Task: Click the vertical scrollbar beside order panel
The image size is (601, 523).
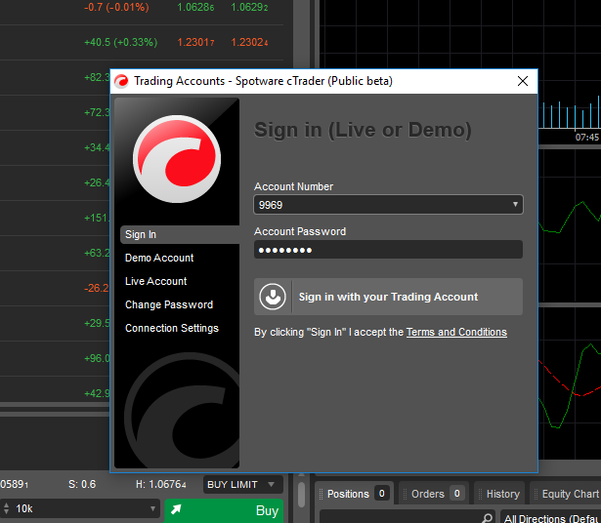Action: tap(302, 495)
